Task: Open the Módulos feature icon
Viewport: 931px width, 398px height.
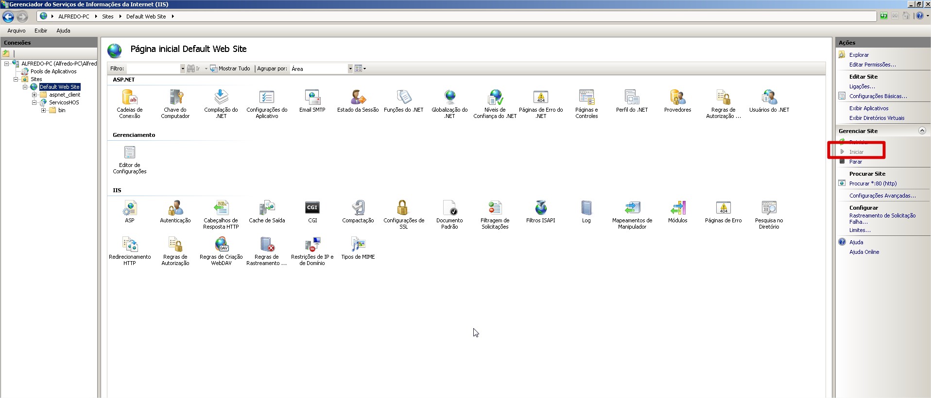Action: pos(677,213)
